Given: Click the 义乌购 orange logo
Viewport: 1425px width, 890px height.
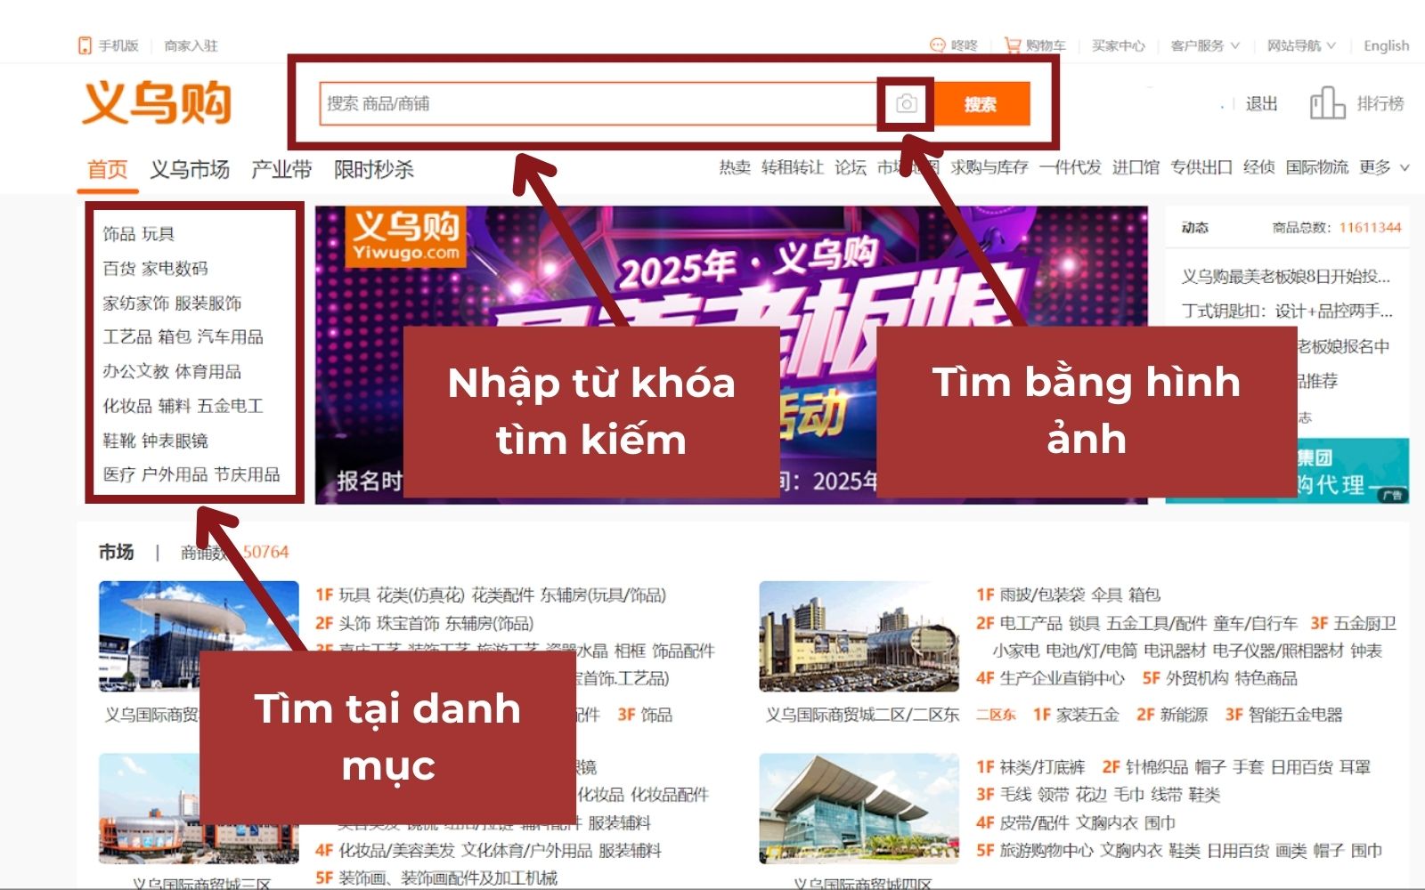Looking at the screenshot, I should pos(157,103).
